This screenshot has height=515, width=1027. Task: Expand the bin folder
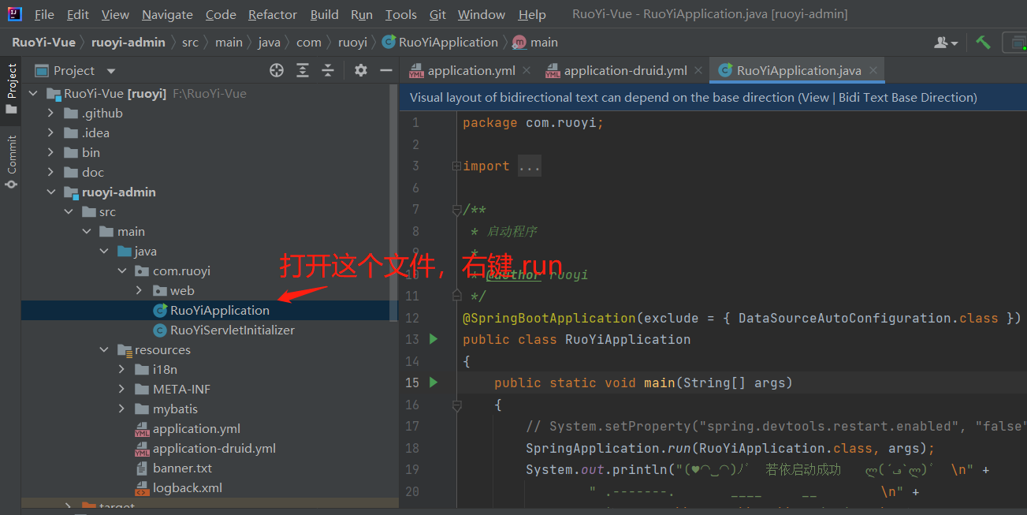click(x=51, y=152)
